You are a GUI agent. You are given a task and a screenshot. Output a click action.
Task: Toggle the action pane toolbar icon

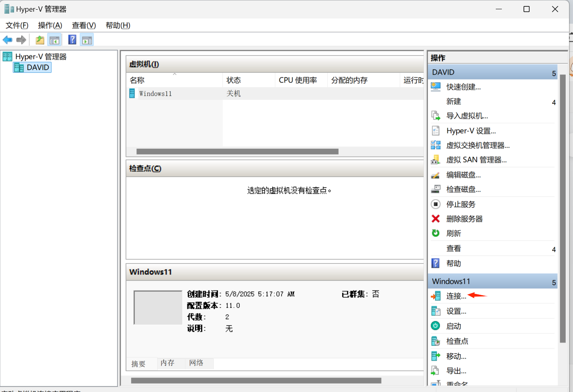[x=87, y=40]
